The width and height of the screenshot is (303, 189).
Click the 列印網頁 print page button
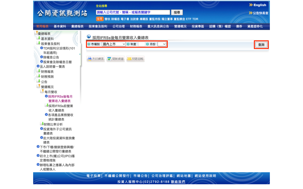[x=96, y=59]
